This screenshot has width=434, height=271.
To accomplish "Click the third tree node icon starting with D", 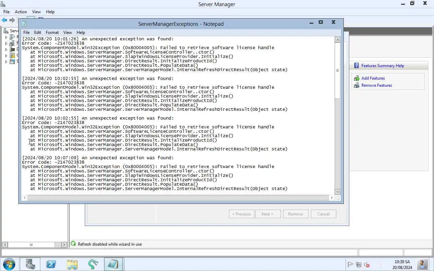I will (12, 49).
